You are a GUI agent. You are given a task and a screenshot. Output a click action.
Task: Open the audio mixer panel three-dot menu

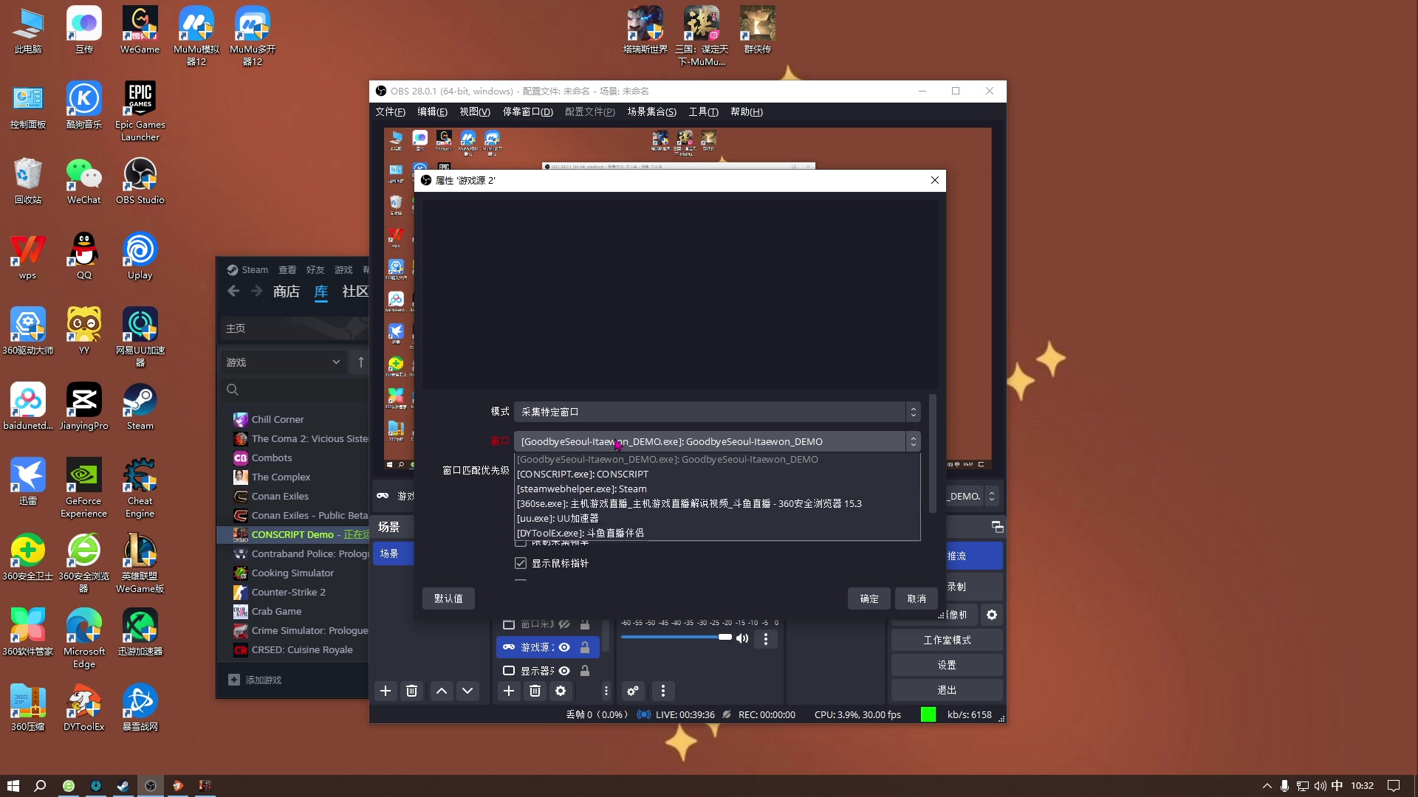663,691
